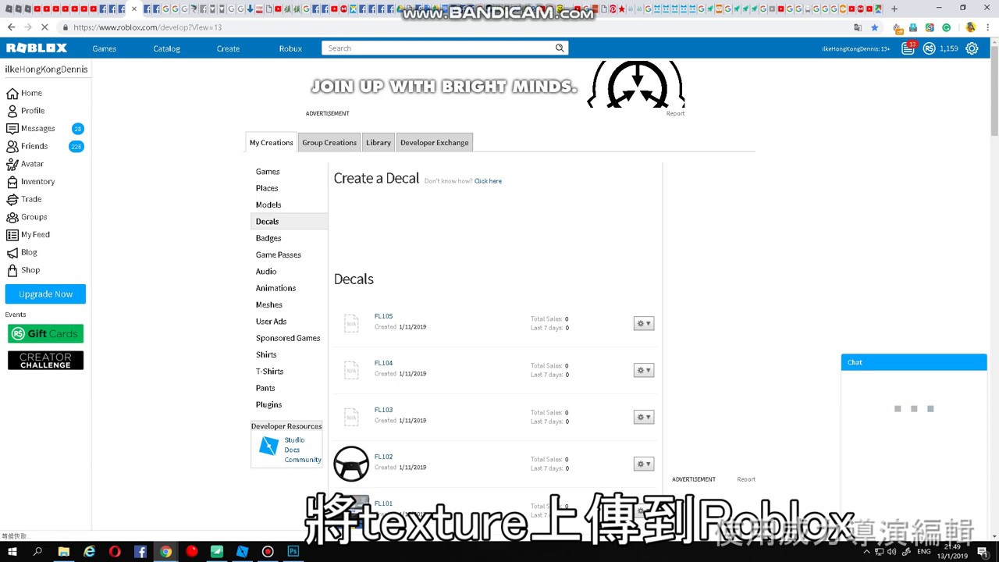This screenshot has width=999, height=562.
Task: Show hidden system tray icons
Action: [866, 552]
